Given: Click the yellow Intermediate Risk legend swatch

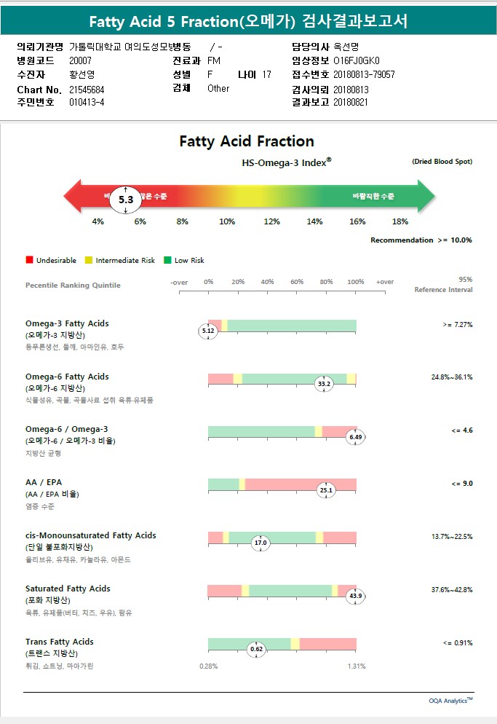Looking at the screenshot, I should 89,260.
